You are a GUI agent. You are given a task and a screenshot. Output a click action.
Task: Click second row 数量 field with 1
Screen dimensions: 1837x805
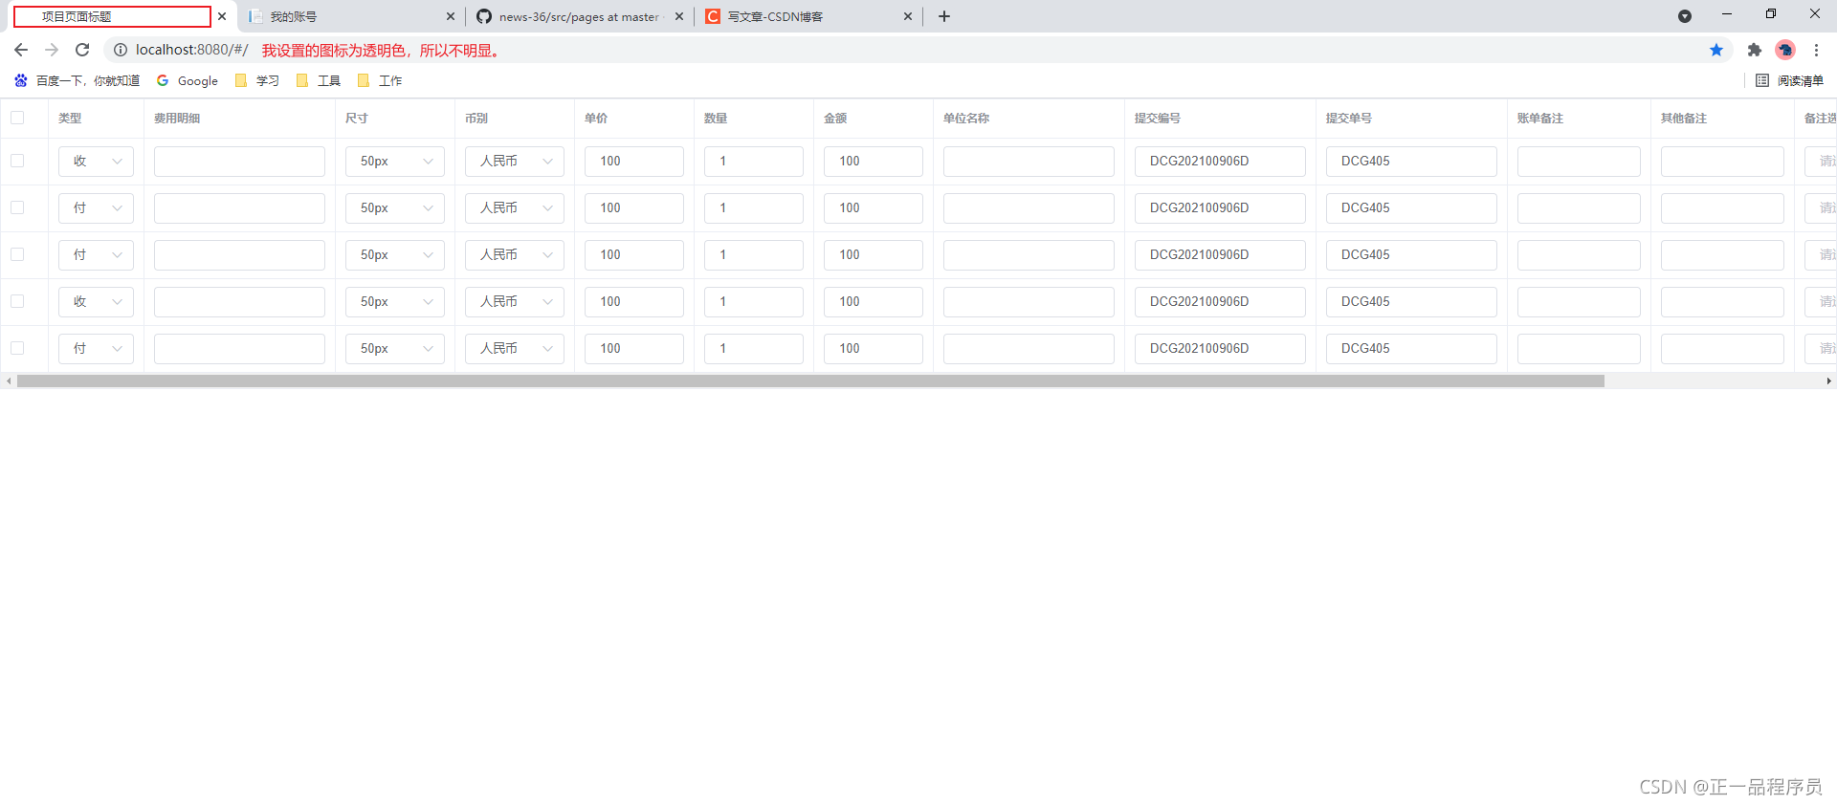754,208
